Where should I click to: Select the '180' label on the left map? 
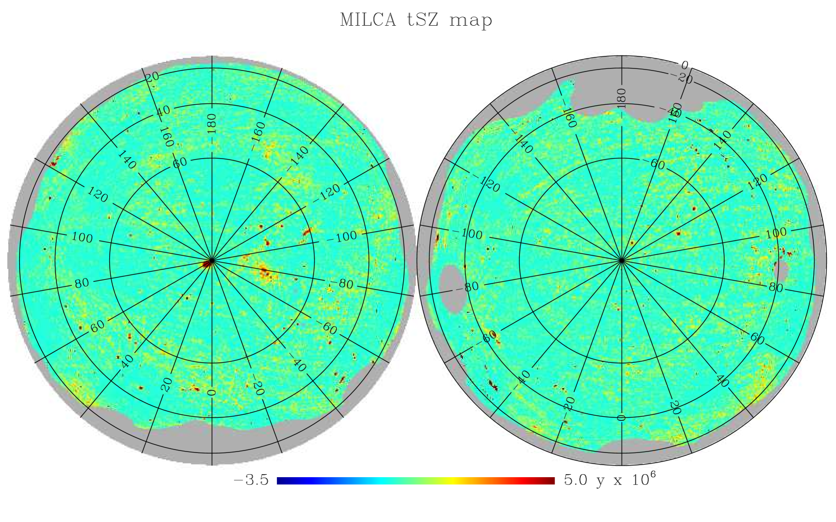[211, 123]
